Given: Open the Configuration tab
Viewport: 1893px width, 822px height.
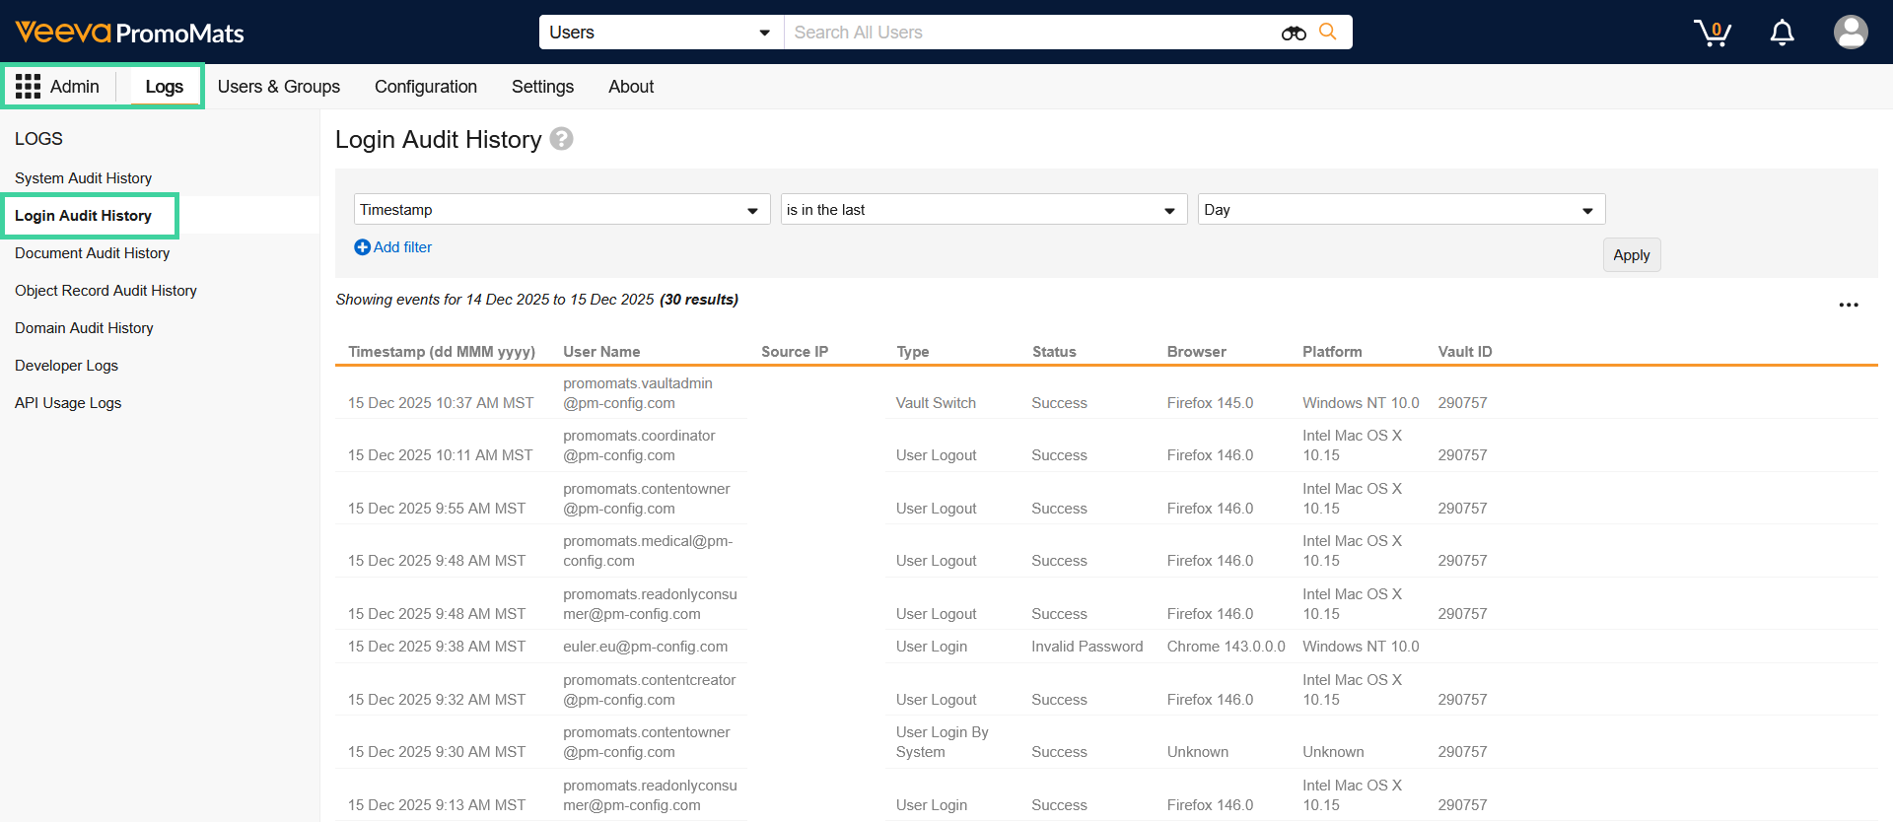Looking at the screenshot, I should click(426, 87).
